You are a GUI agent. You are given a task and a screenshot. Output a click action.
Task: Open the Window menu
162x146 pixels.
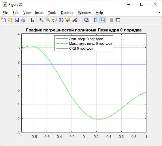pos(84,13)
